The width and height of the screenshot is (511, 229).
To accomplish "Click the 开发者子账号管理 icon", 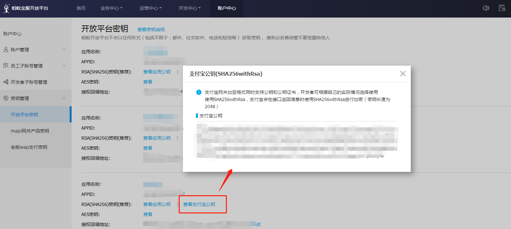I will click(x=6, y=82).
